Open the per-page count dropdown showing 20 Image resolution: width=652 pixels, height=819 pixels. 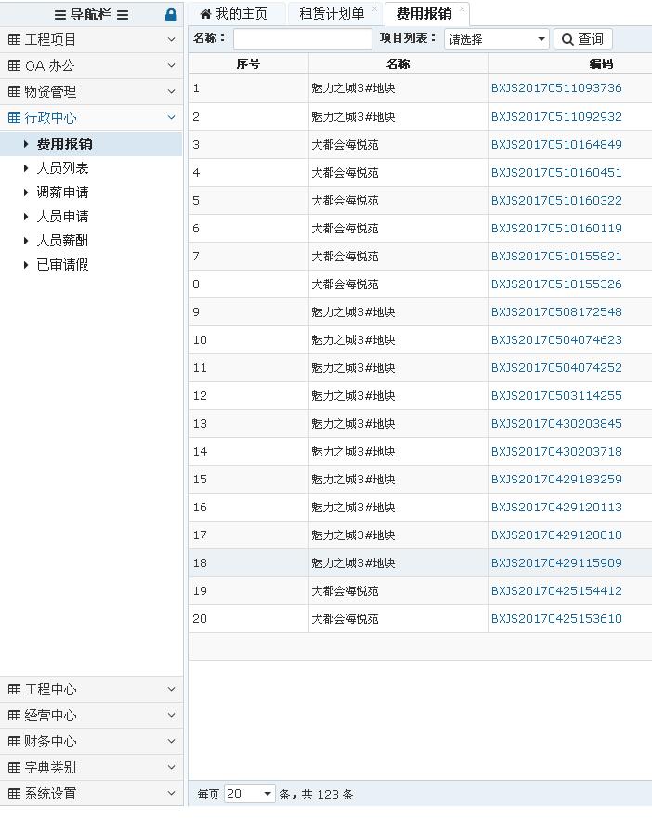coord(250,794)
